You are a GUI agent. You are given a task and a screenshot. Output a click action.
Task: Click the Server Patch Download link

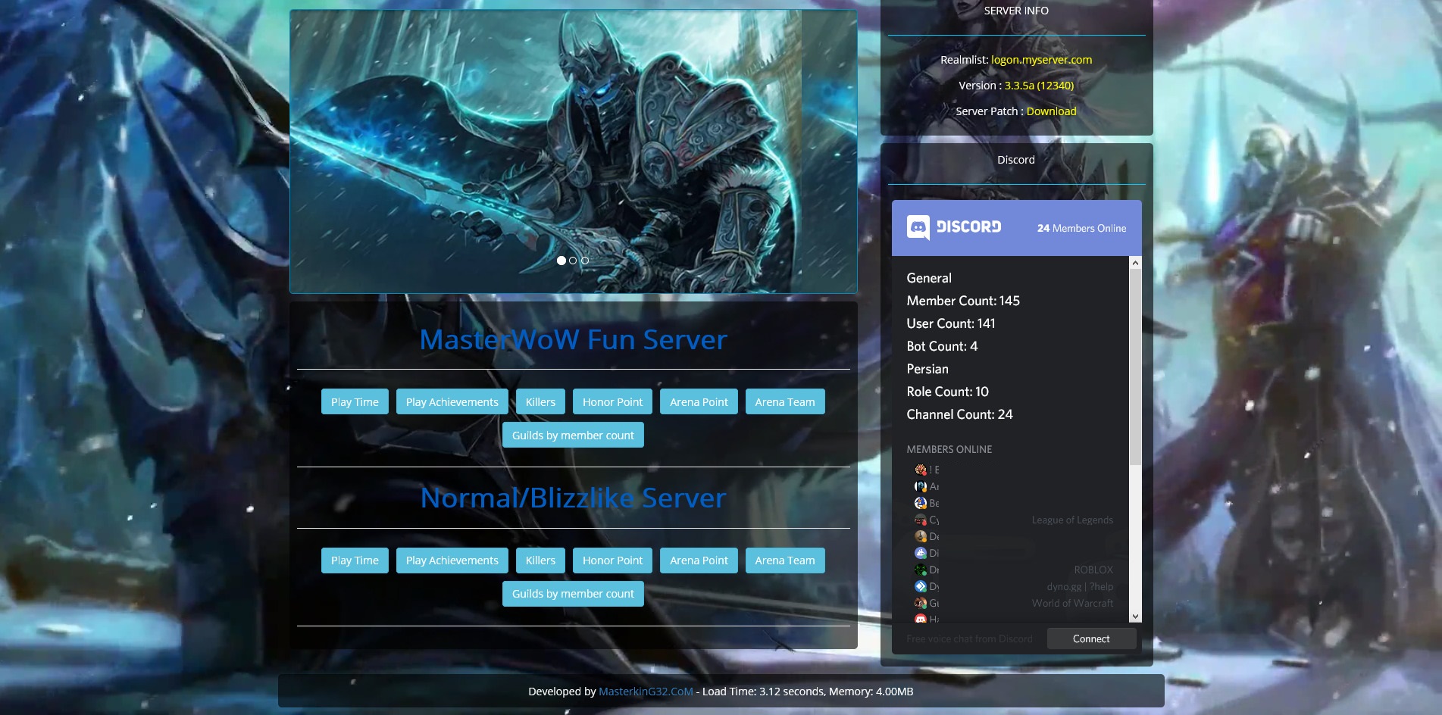pos(1051,111)
